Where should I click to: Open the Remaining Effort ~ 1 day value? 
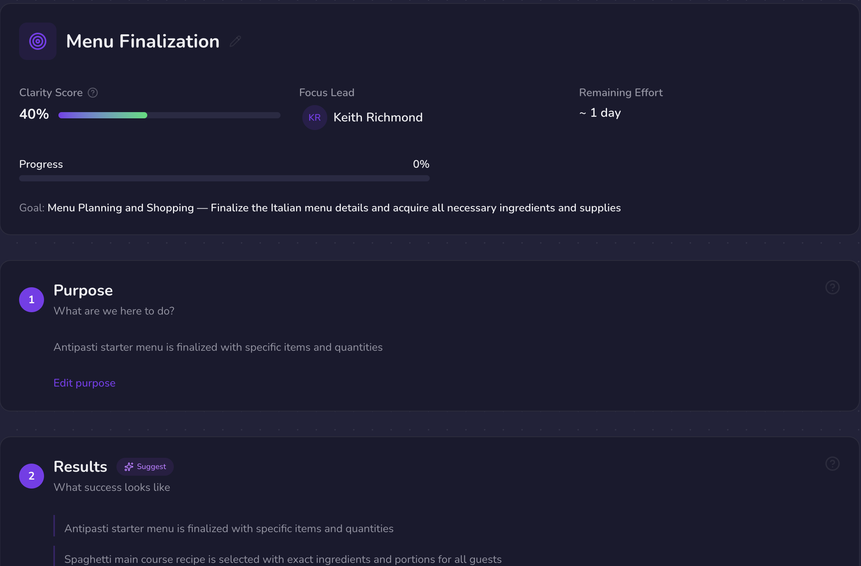coord(600,113)
